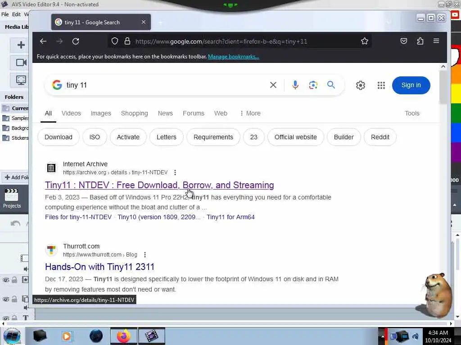The width and height of the screenshot is (461, 345).
Task: Go back with the Firefox back arrow
Action: click(43, 41)
